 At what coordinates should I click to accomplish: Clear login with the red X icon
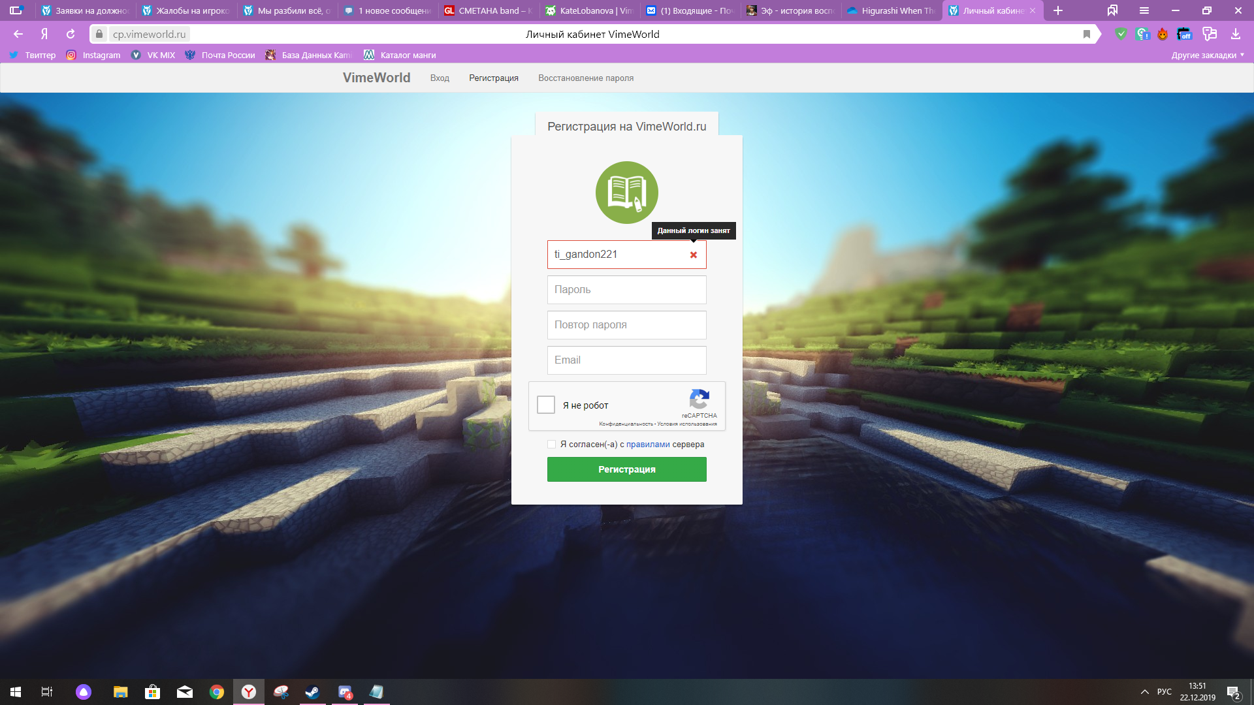click(694, 255)
